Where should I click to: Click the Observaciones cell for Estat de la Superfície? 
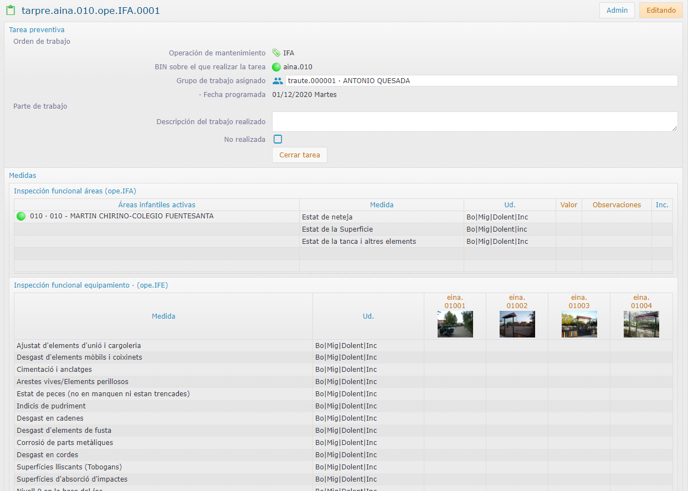coord(617,229)
